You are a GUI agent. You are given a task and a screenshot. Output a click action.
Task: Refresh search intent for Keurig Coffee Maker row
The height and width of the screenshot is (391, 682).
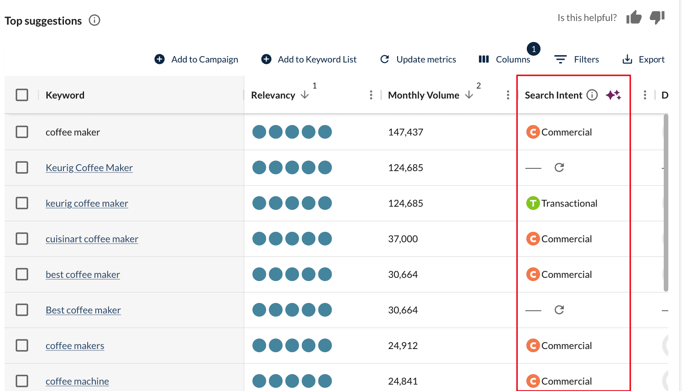[559, 167]
